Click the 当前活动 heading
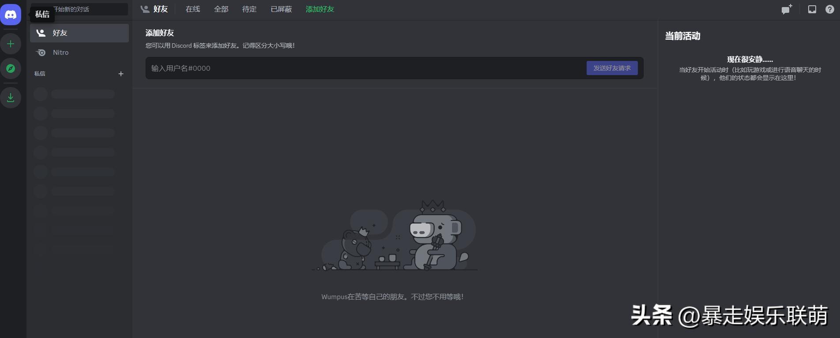Screen dimensions: 840x338 point(682,36)
